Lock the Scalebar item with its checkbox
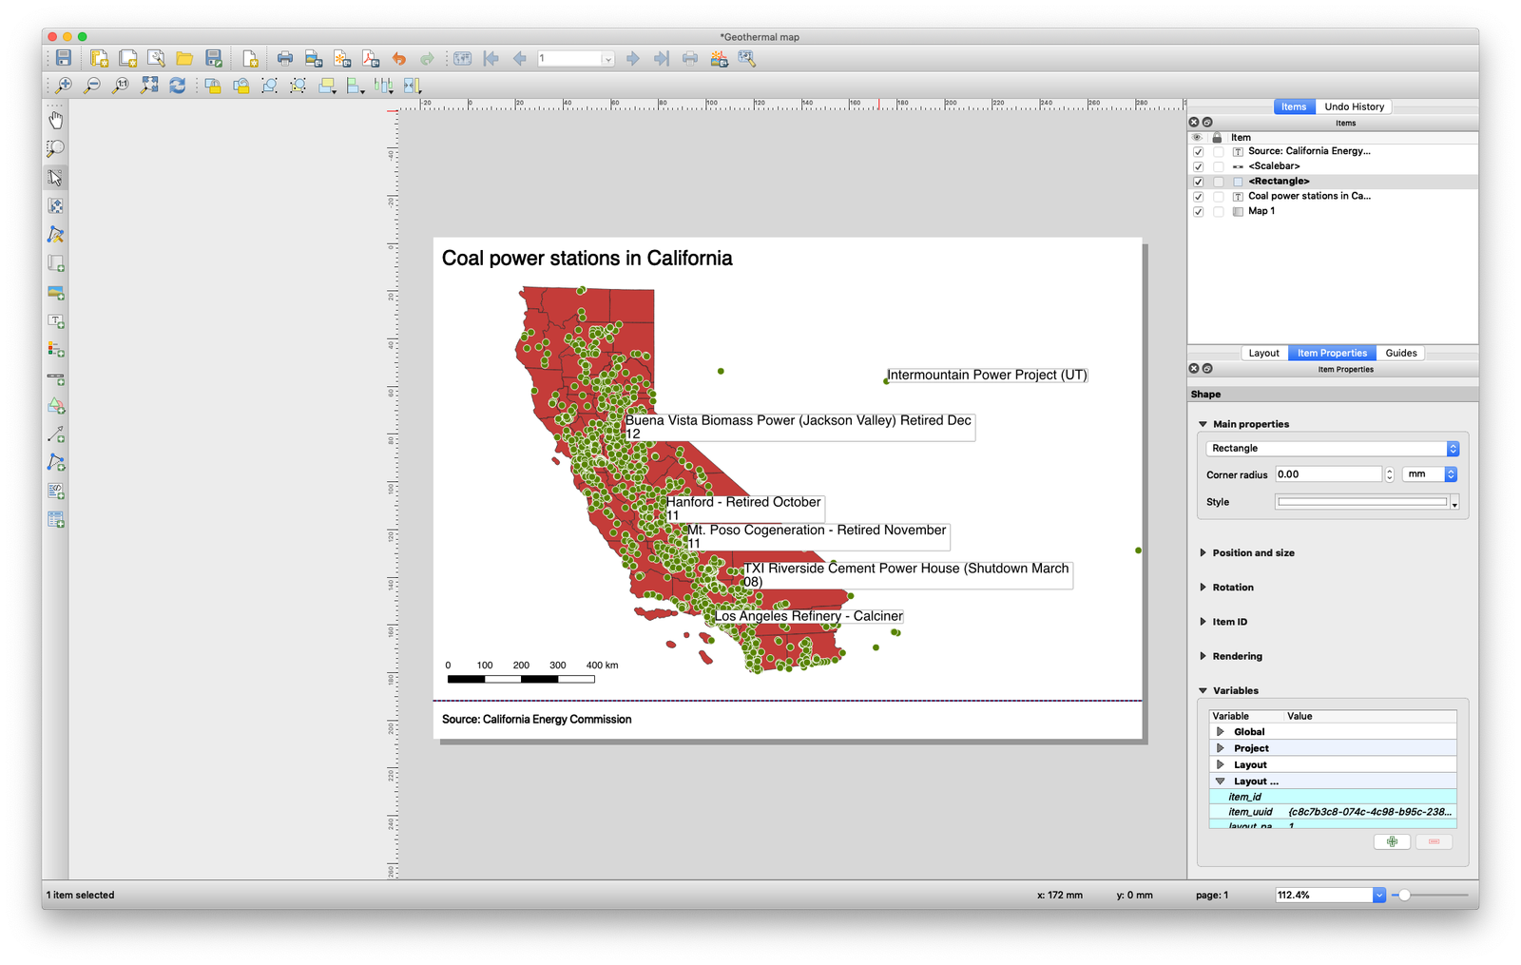This screenshot has height=965, width=1521. click(x=1218, y=166)
